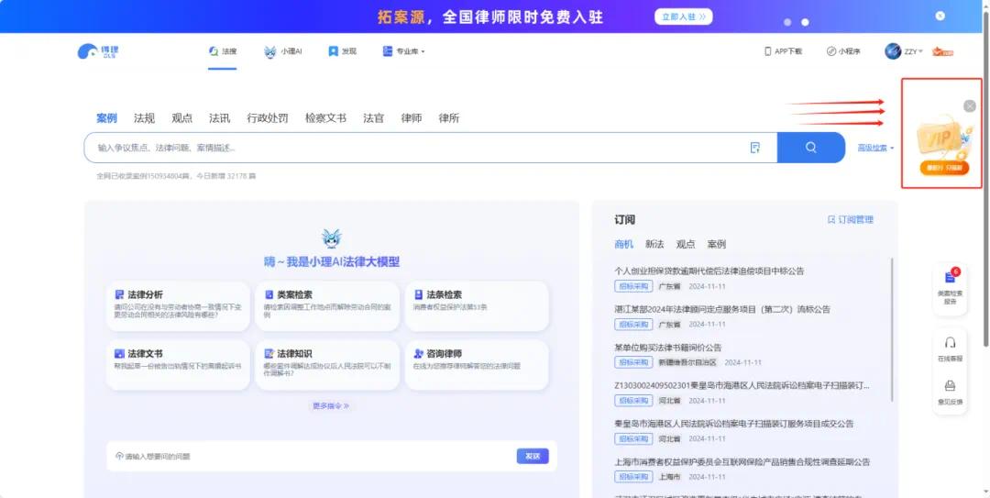Viewport: 990px width, 498px height.
Task: Select the 案例 search category tab
Action: tap(106, 117)
